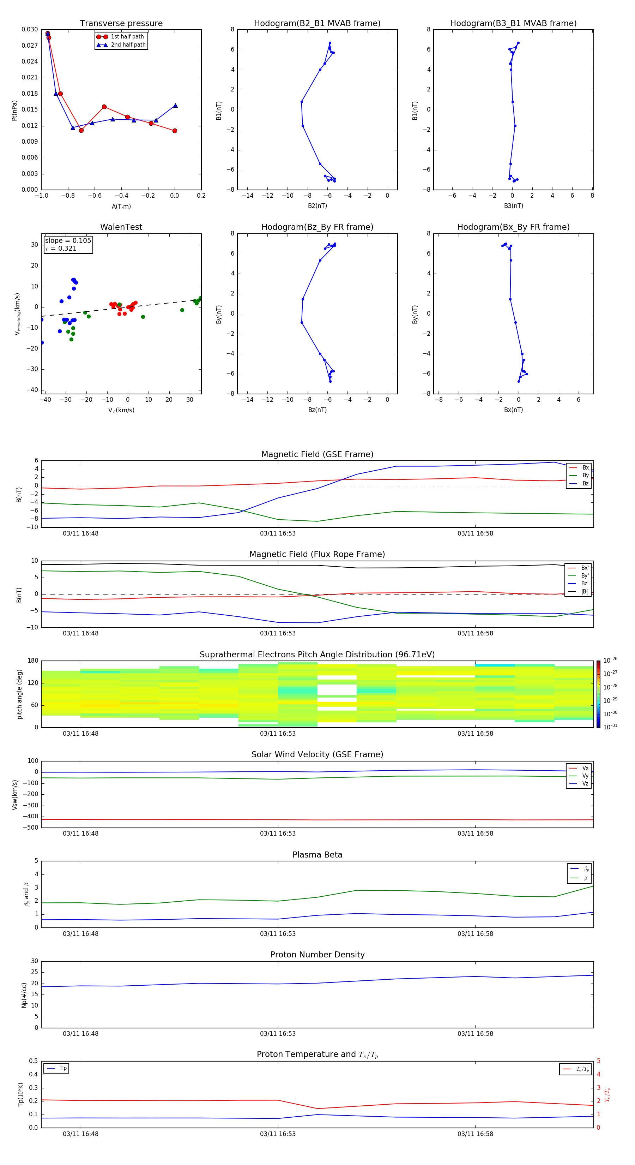Click '03/11 16:53' tick in Proton Temperature panel

(x=278, y=1134)
